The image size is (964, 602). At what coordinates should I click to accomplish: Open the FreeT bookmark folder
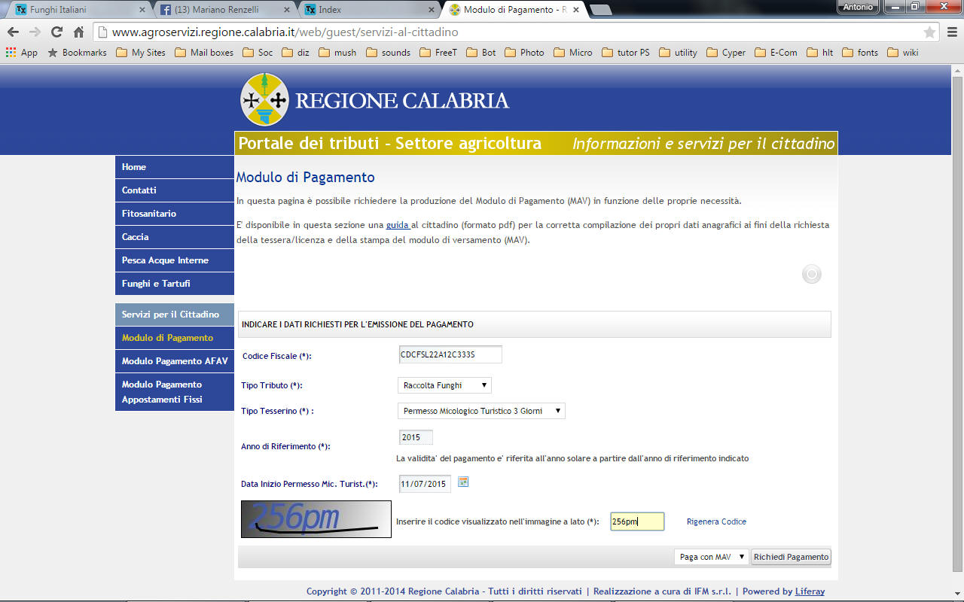pyautogui.click(x=439, y=53)
